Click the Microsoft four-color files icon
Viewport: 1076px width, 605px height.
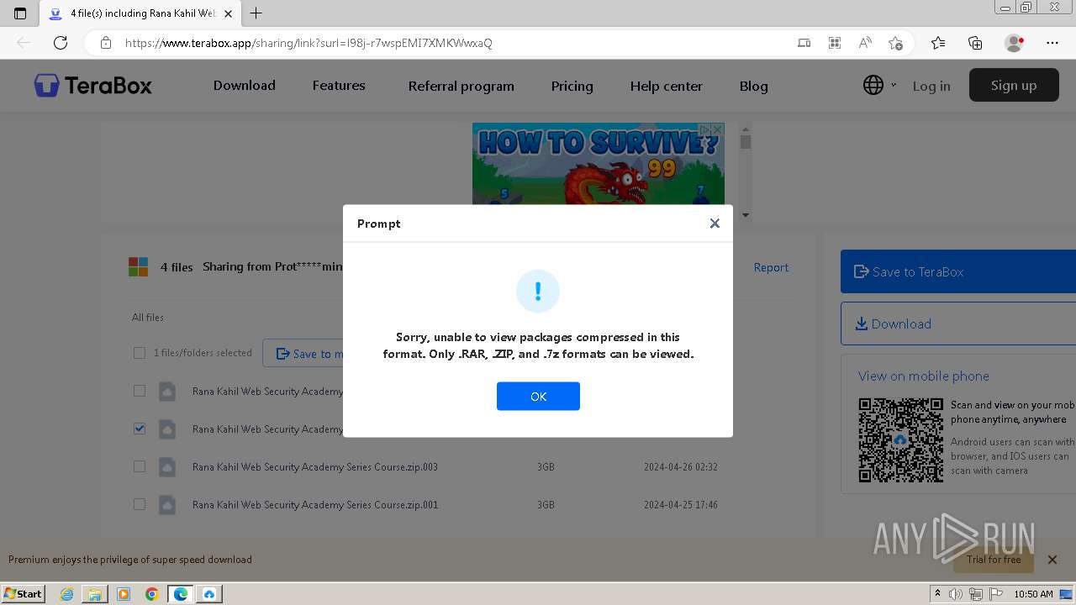[x=138, y=267]
